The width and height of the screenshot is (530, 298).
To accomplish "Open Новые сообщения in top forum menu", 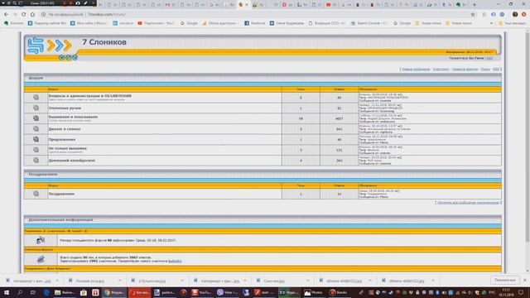I will [416, 70].
